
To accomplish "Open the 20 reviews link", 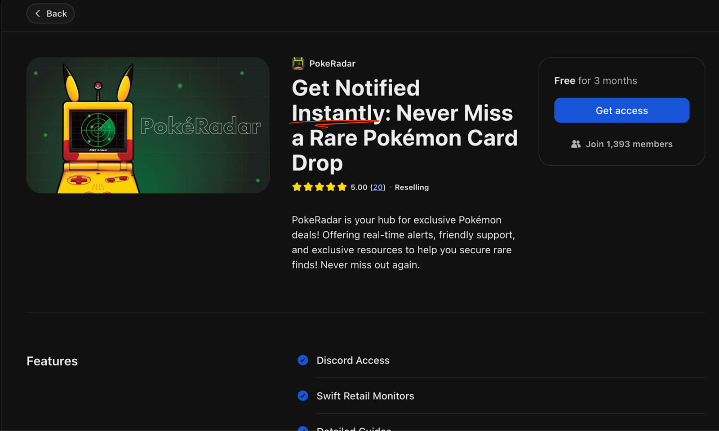I will pyautogui.click(x=378, y=187).
